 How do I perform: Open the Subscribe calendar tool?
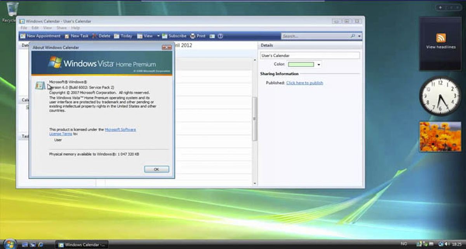[x=175, y=36]
